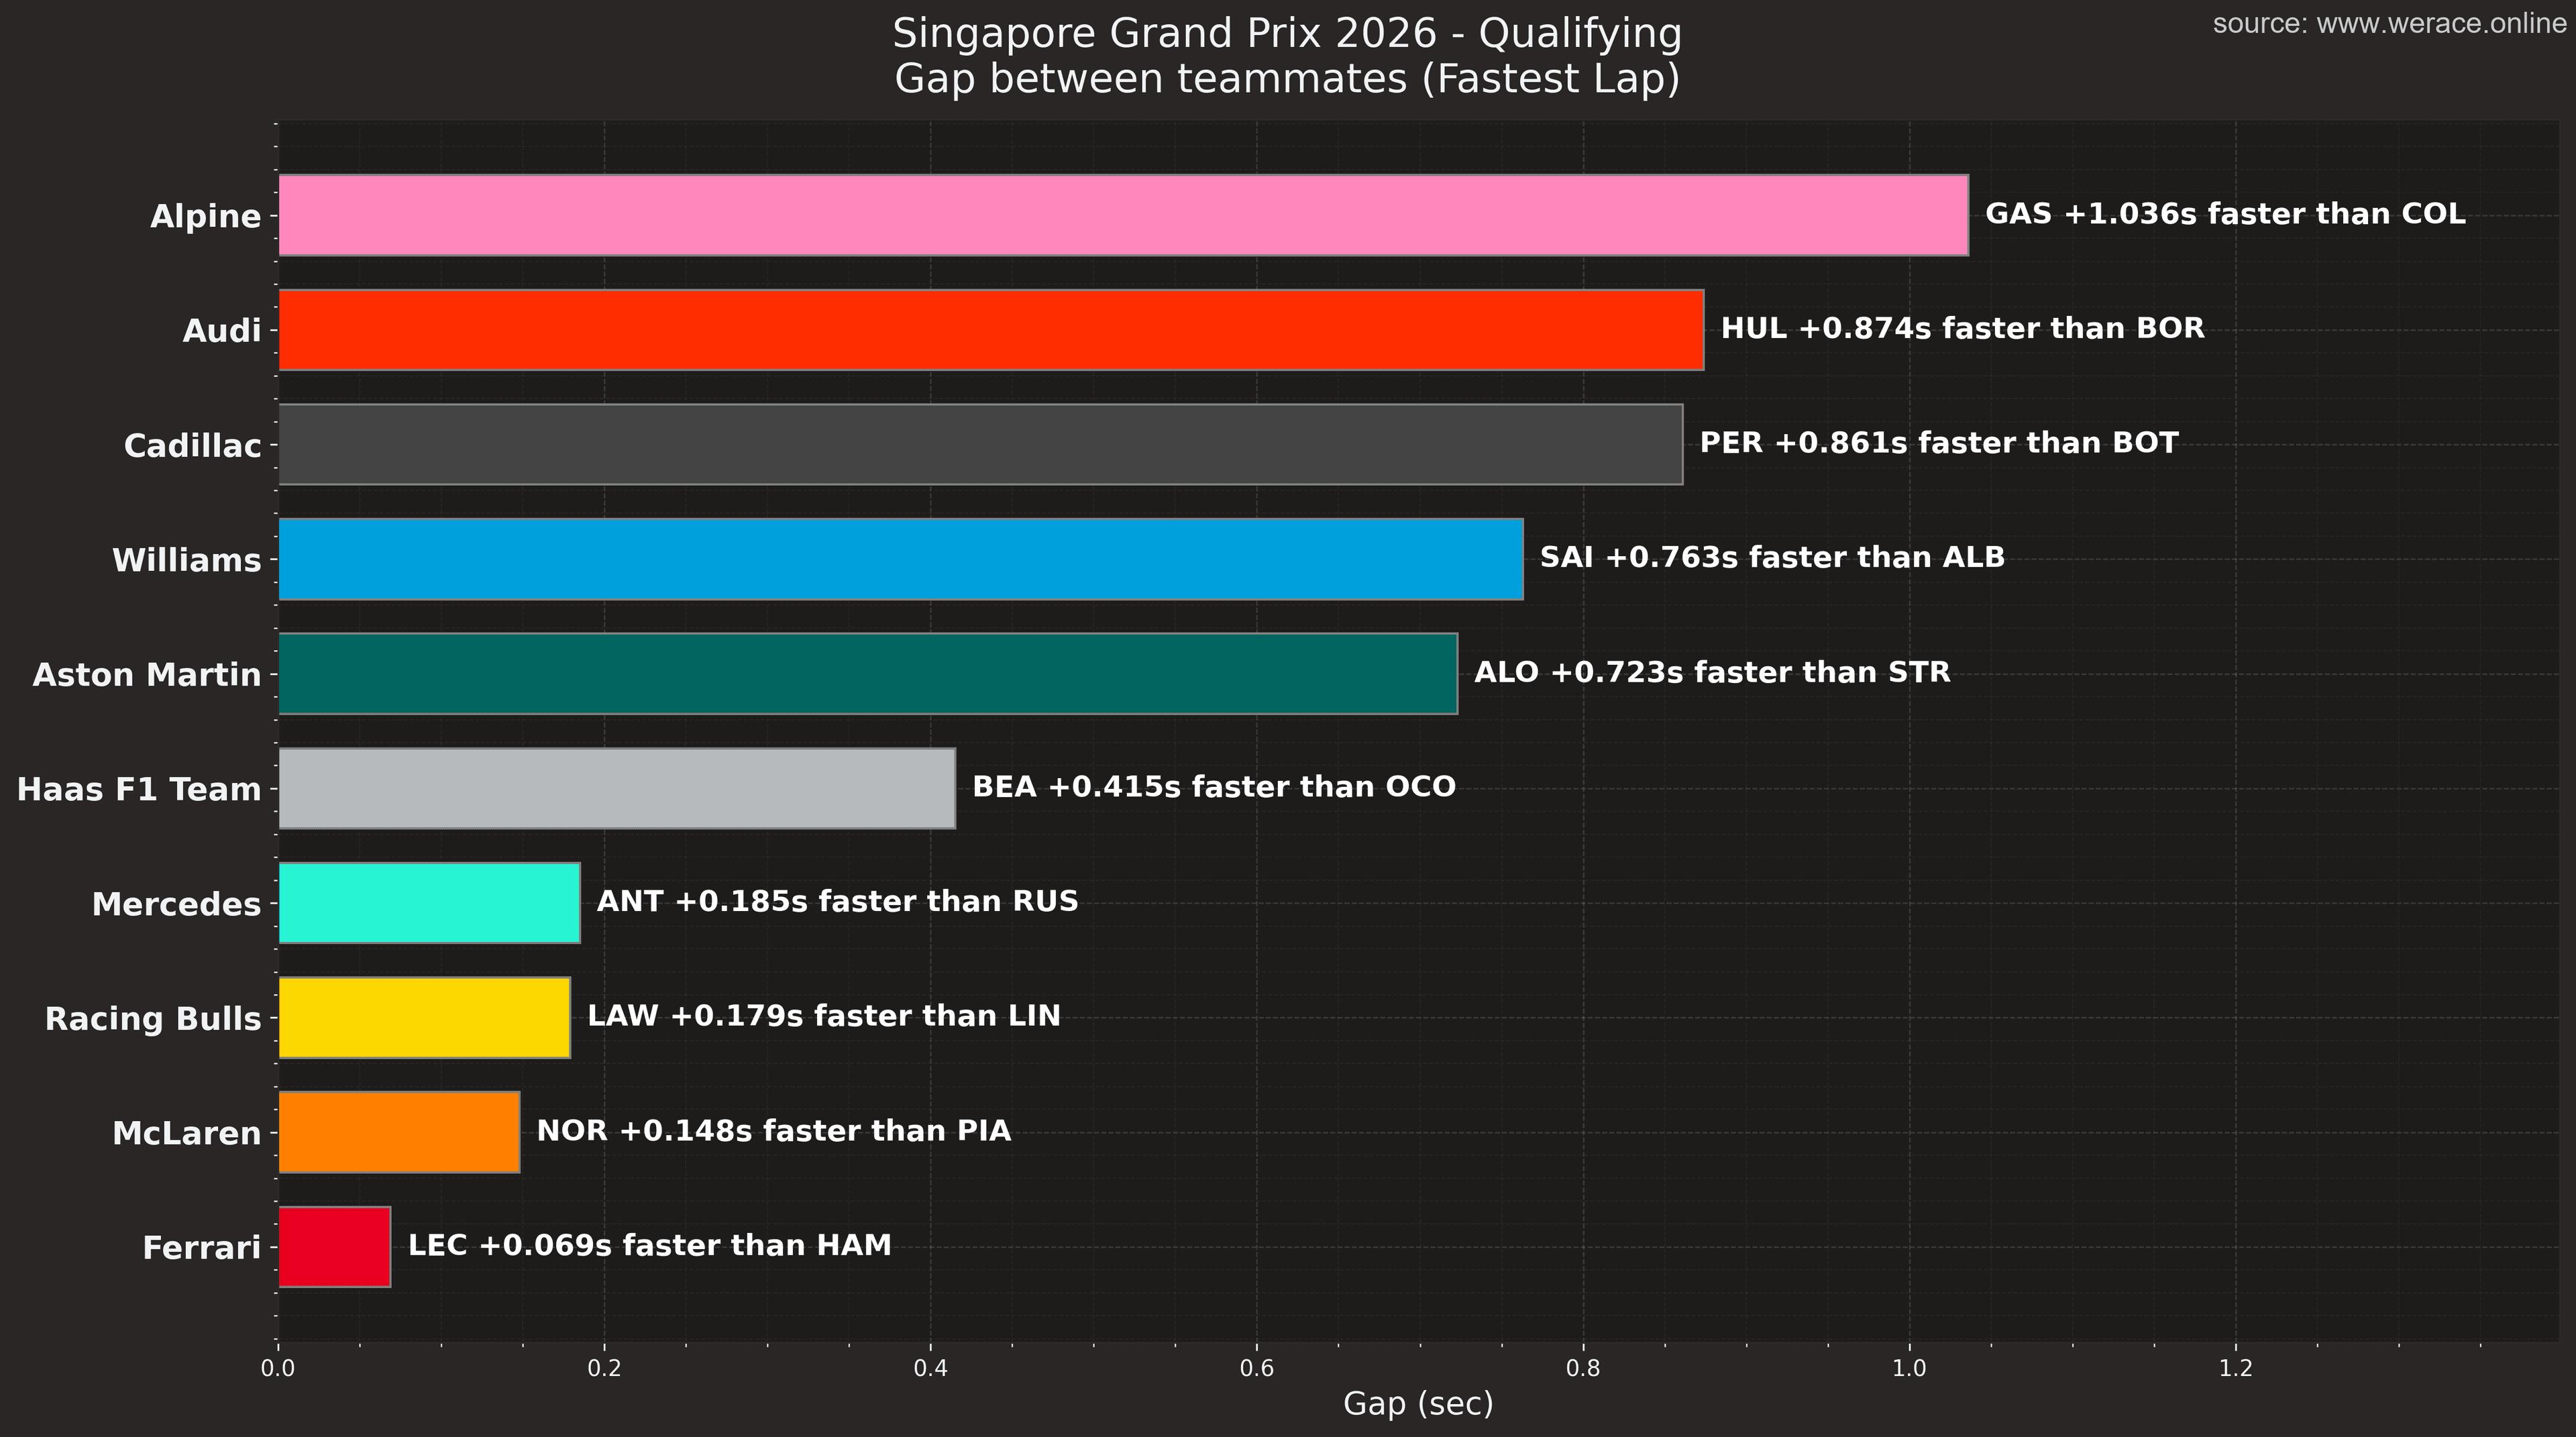Click 'SAI +0.763s faster than ALB' annotation
2576x1437 pixels.
pos(1772,557)
